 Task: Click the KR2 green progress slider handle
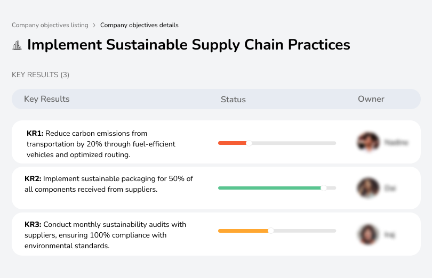[323, 188]
